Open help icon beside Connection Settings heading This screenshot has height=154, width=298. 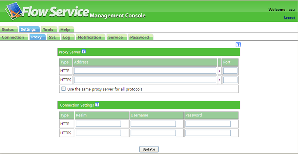[x=97, y=104]
